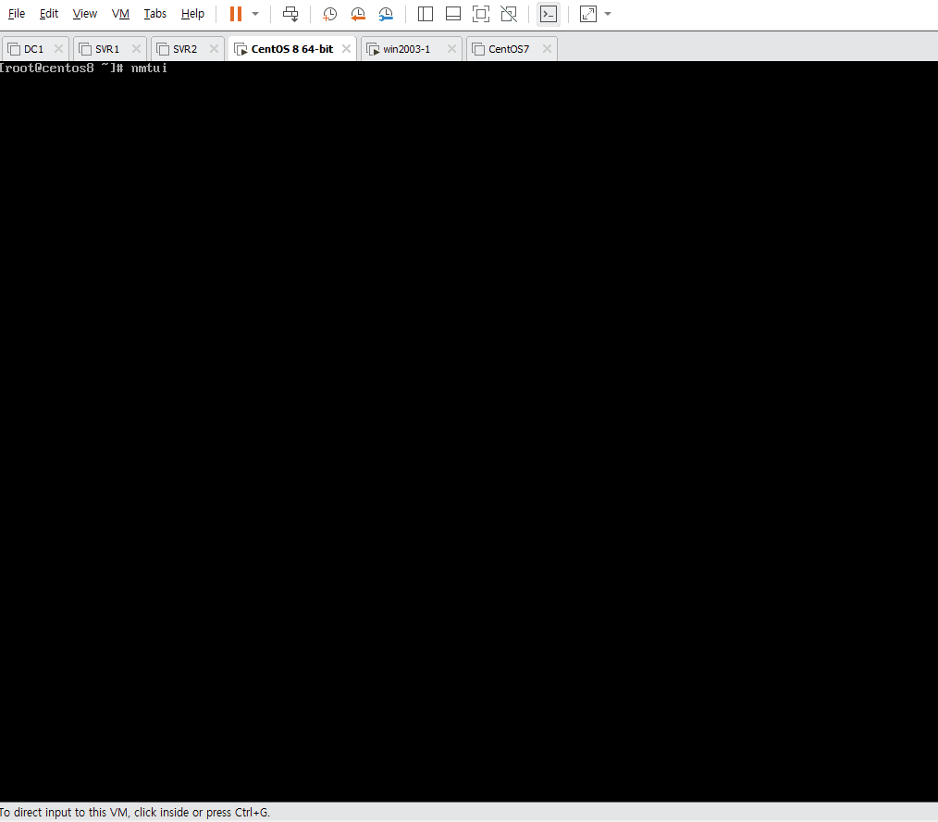Open the Help menu

coord(192,14)
